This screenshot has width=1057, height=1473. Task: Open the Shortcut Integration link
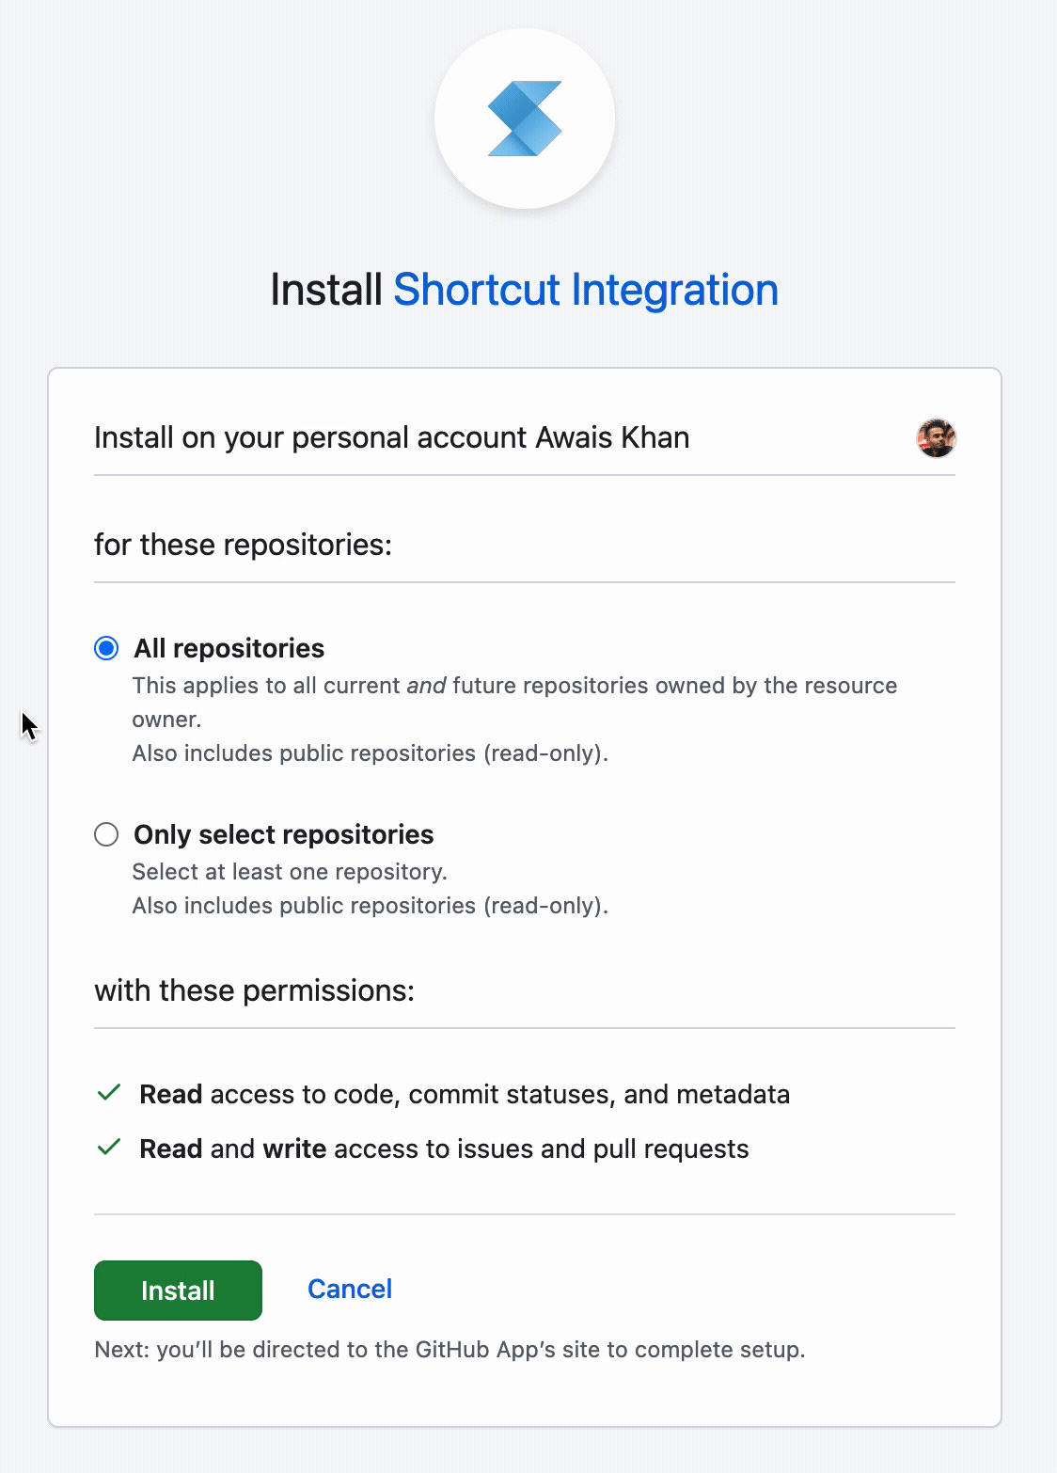585,290
